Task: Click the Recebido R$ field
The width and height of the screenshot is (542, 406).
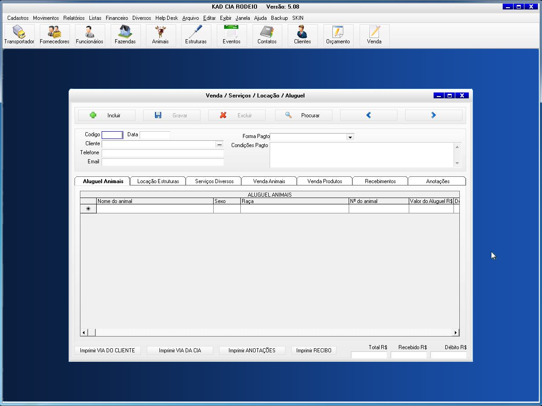Action: 409,355
